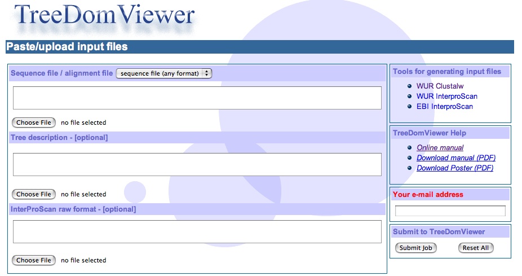Click the Tree description text area
The image size is (522, 276).
pyautogui.click(x=197, y=164)
